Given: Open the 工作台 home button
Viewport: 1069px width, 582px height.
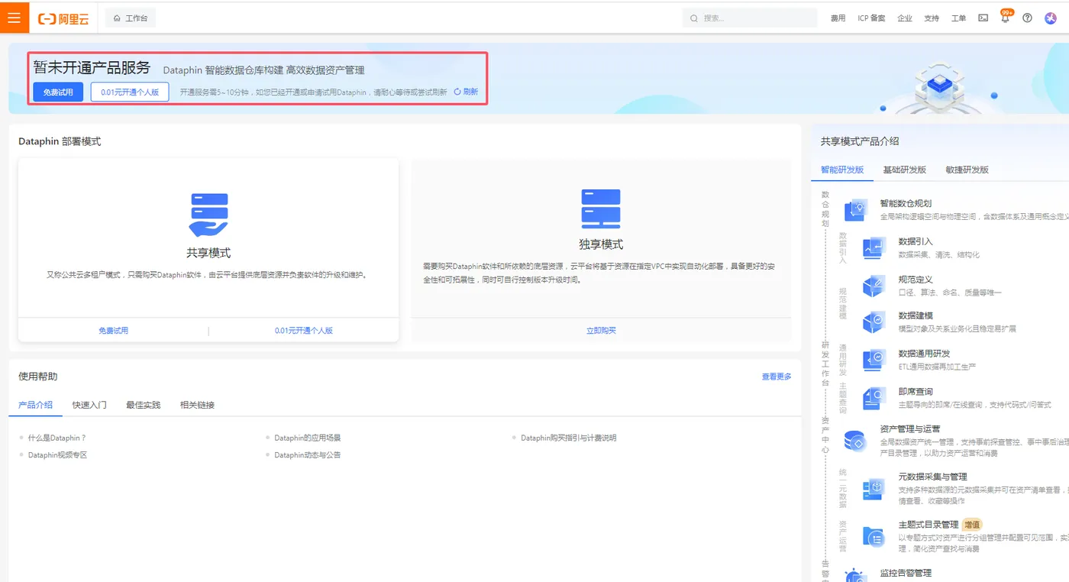Looking at the screenshot, I should pos(131,18).
